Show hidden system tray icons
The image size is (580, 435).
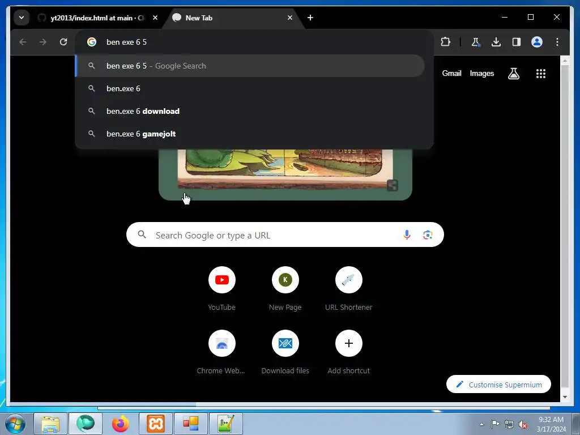tap(481, 424)
